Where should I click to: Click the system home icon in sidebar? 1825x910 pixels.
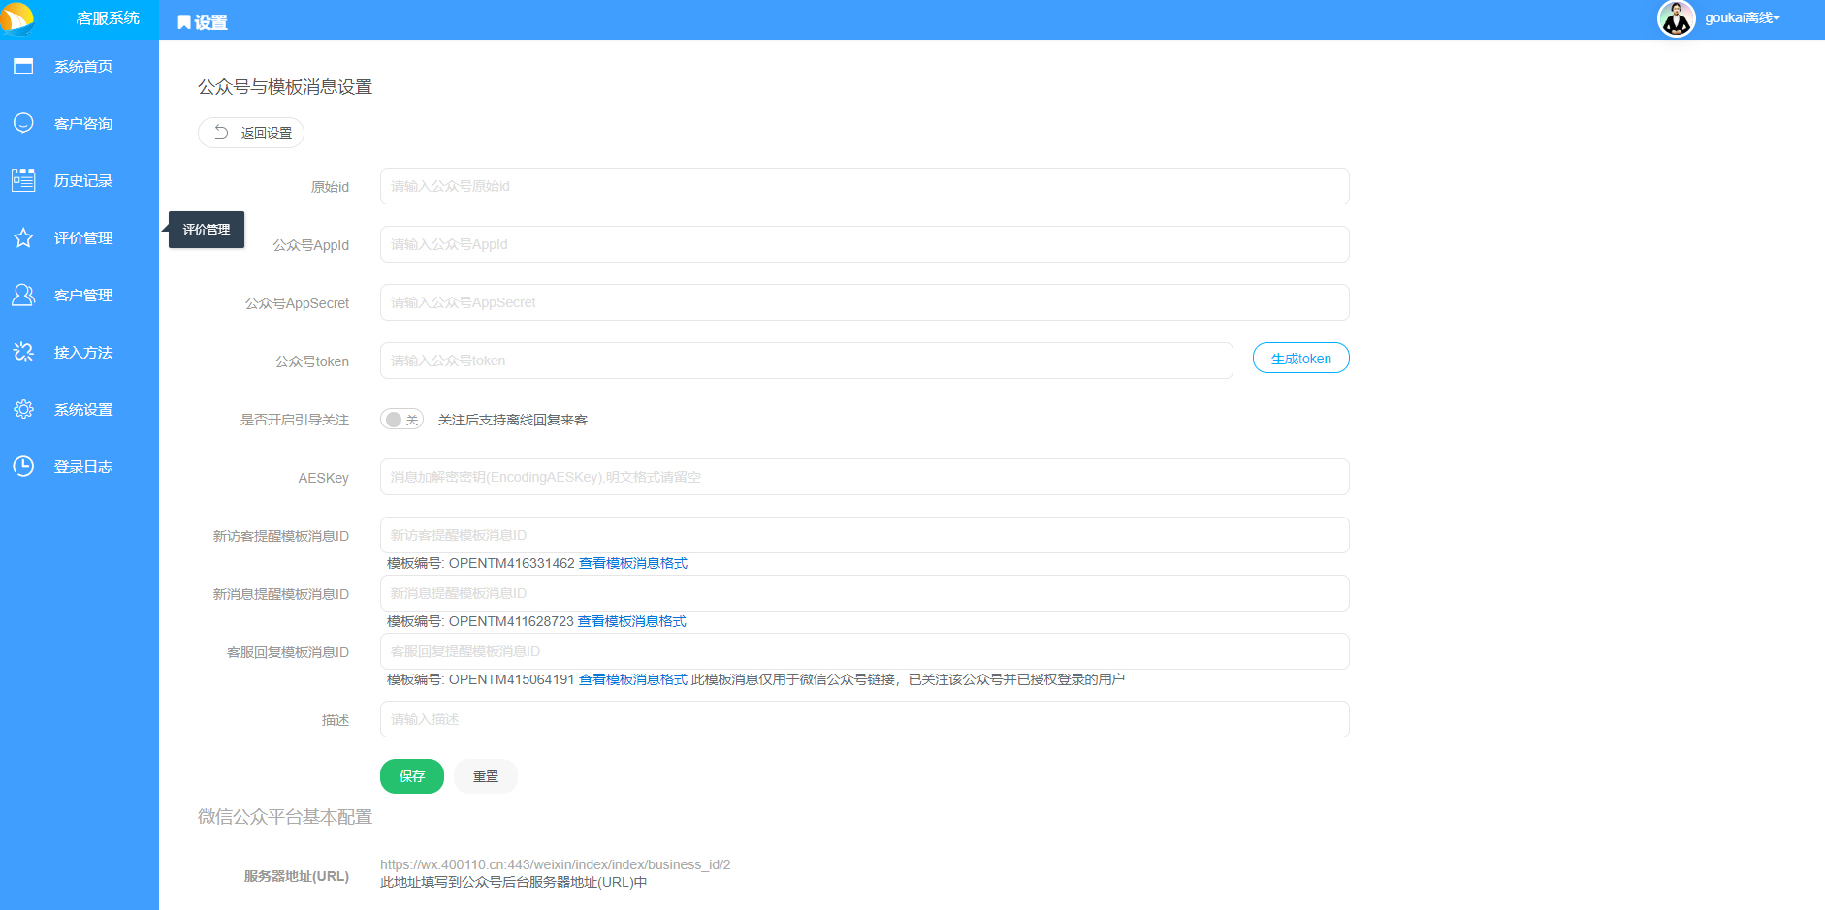pos(23,66)
